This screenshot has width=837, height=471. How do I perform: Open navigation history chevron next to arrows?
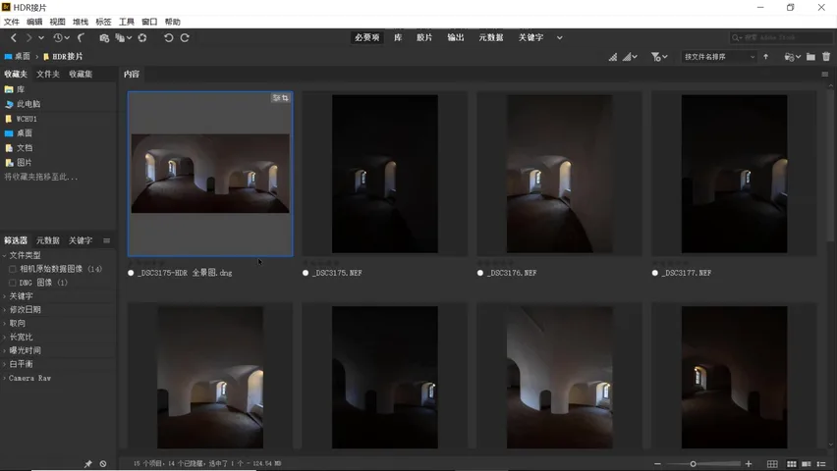pos(41,38)
